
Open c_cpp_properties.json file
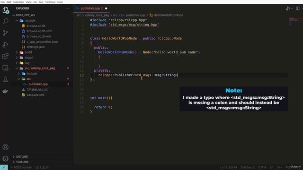42,42
